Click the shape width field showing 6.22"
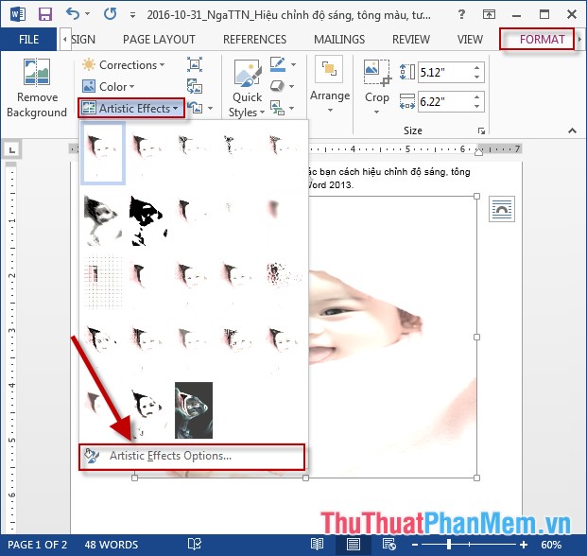Viewport: 587px width, 556px height. [x=444, y=101]
